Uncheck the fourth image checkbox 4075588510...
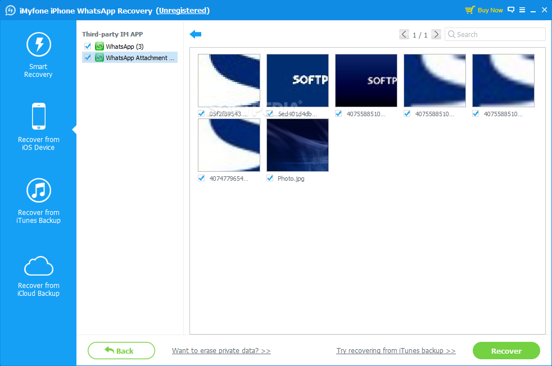This screenshot has height=366, width=552. coord(408,113)
